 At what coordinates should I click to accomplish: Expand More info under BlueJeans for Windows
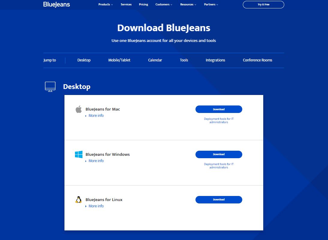(x=96, y=161)
